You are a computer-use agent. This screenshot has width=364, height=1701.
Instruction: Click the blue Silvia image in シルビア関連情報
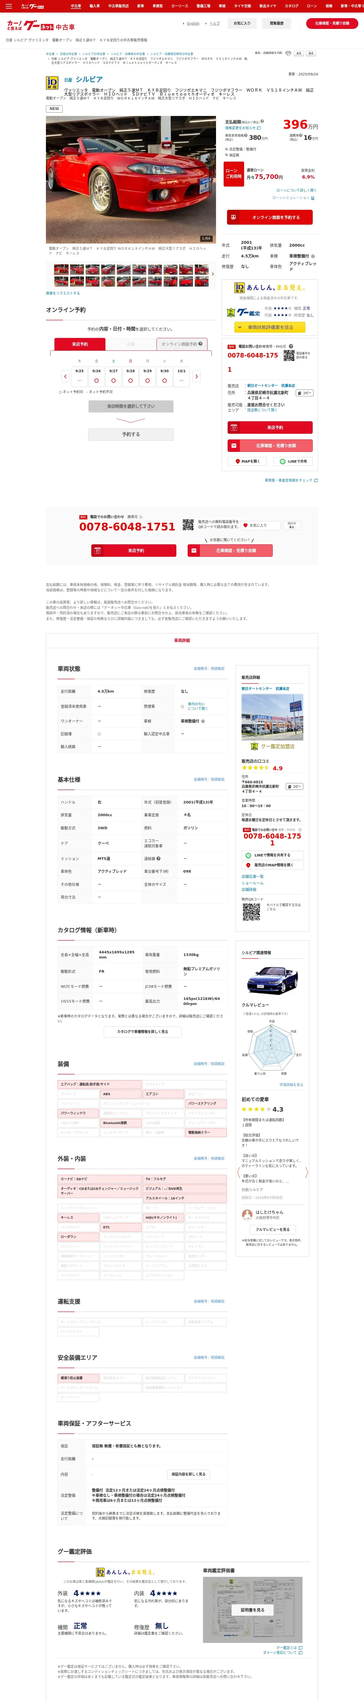coord(272,981)
